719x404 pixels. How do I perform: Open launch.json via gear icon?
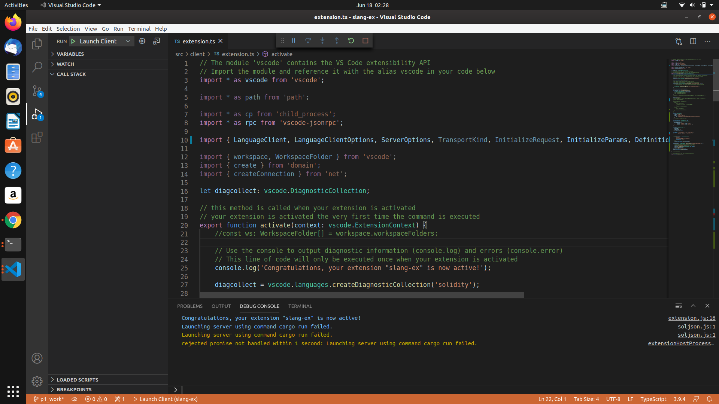pyautogui.click(x=142, y=41)
